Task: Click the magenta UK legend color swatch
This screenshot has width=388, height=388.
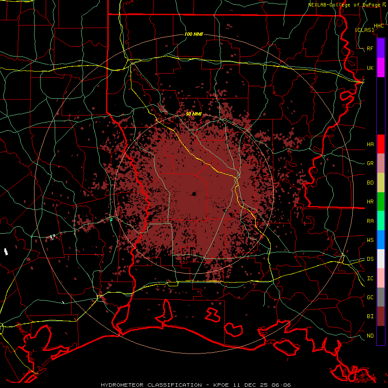Action: click(x=381, y=68)
